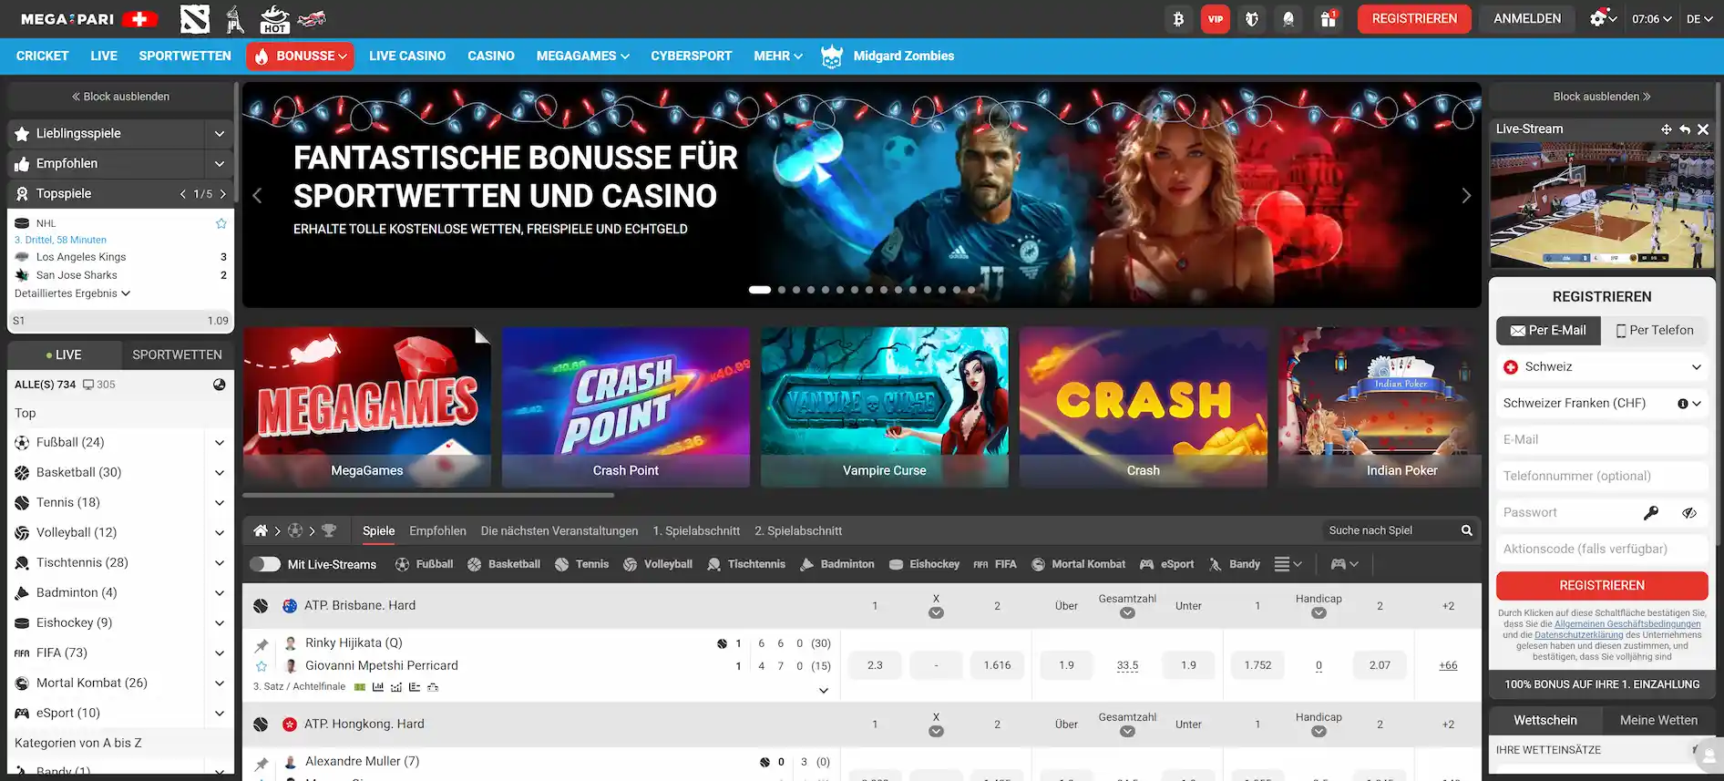This screenshot has width=1724, height=781.
Task: Open the Crash Point game thumbnail
Action: point(625,406)
